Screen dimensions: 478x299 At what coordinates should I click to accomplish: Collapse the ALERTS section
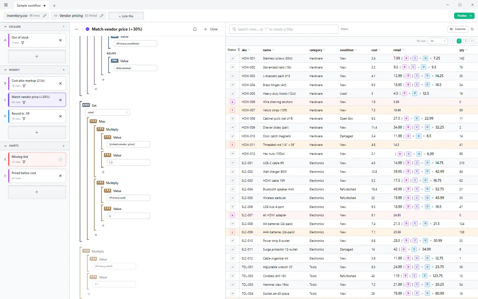[6, 146]
